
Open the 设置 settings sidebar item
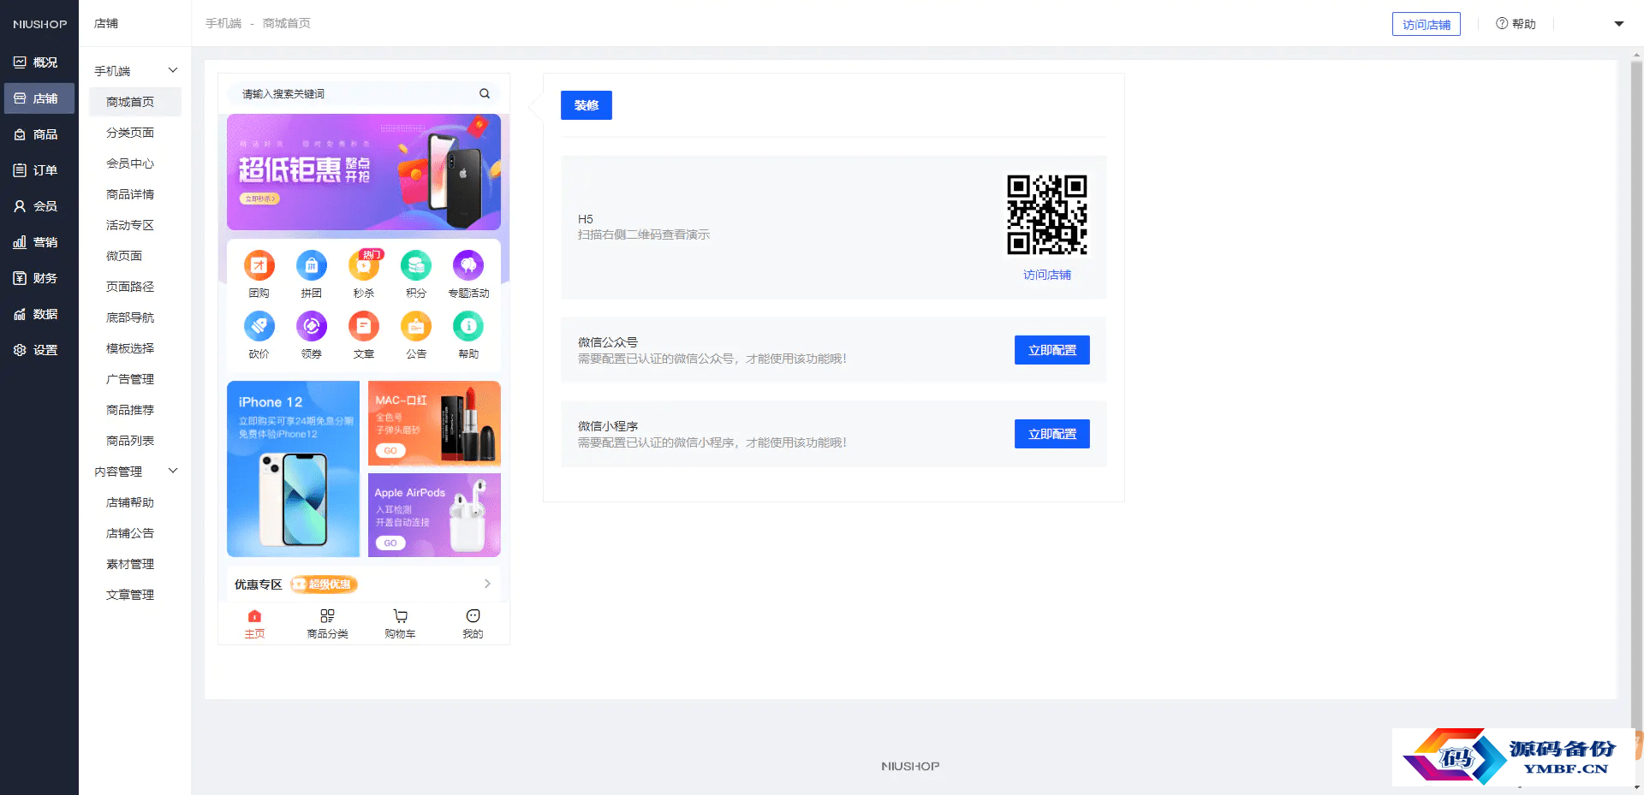point(39,350)
